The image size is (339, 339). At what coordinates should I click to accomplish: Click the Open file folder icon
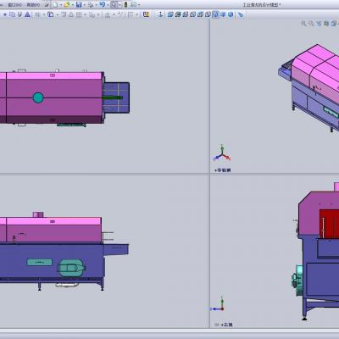click(67, 5)
